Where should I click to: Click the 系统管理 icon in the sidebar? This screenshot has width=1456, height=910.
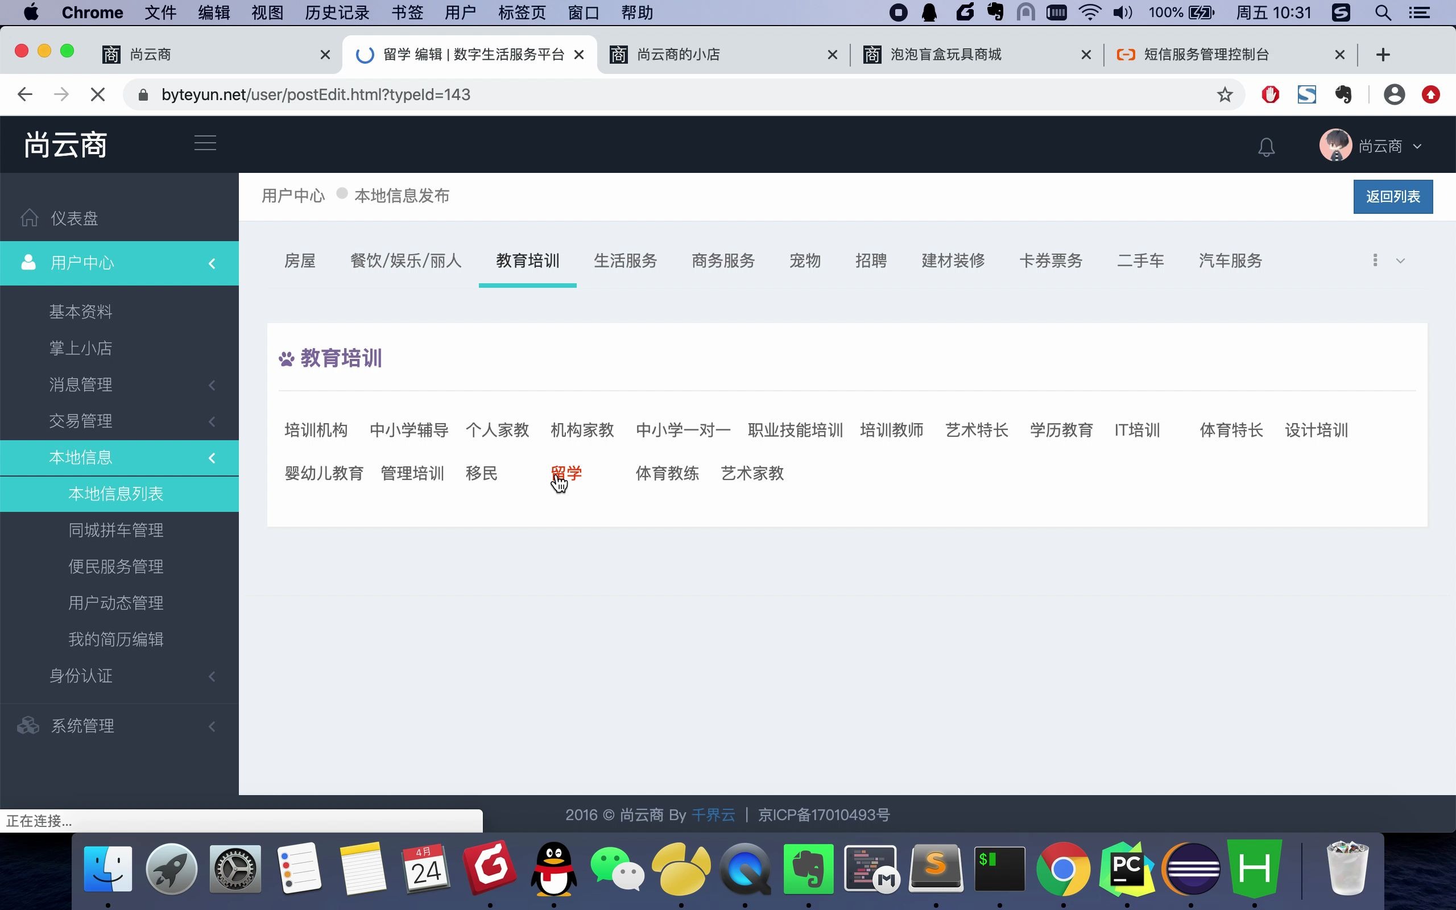28,726
